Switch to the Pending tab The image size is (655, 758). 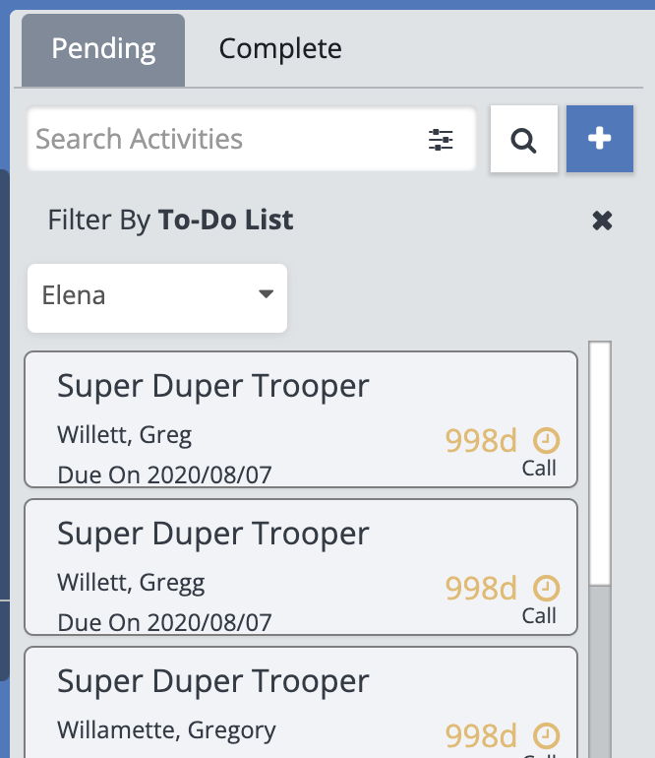click(103, 48)
